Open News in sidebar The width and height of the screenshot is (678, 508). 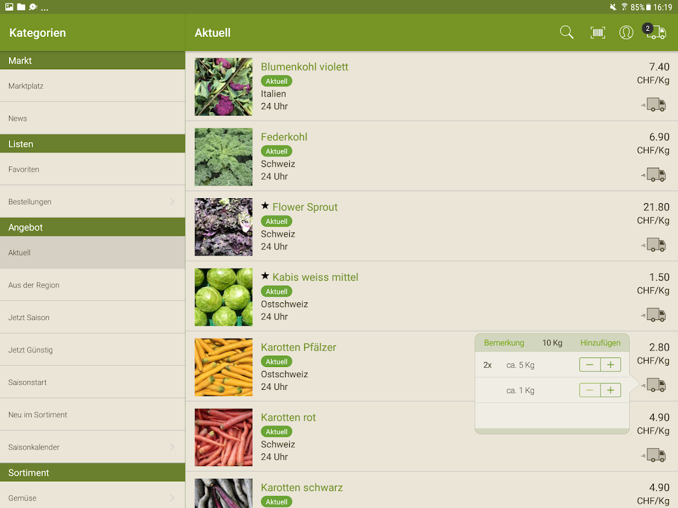(93, 118)
